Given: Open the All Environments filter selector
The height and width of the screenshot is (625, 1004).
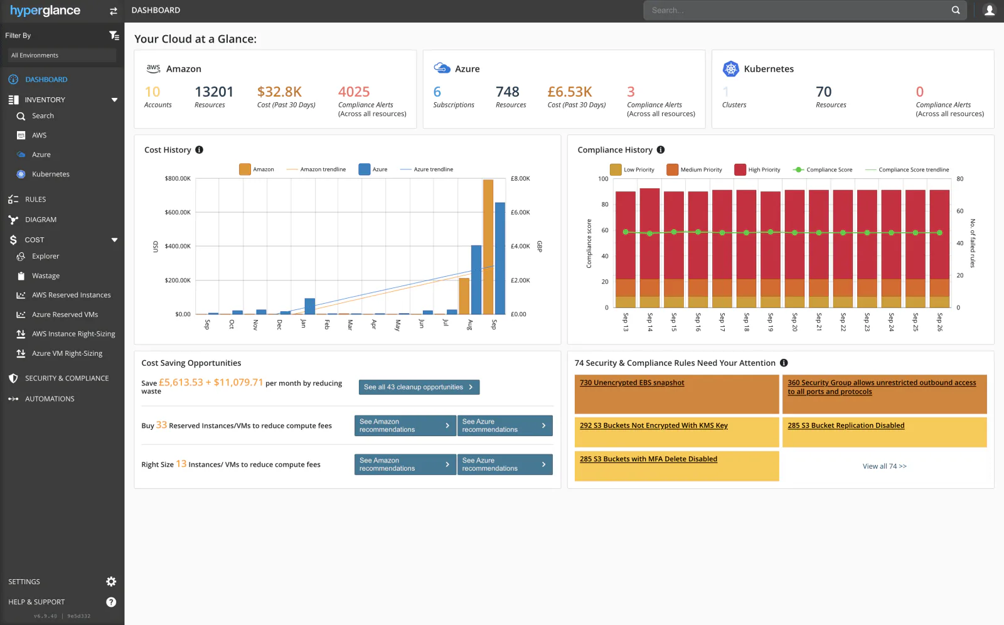Looking at the screenshot, I should click(61, 55).
